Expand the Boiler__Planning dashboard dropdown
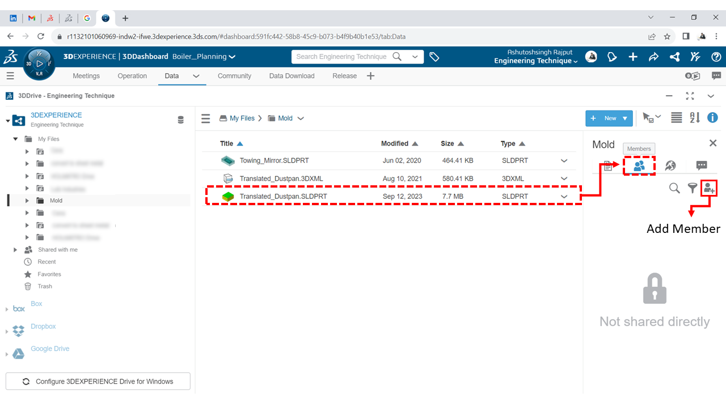The image size is (726, 408). coord(233,57)
